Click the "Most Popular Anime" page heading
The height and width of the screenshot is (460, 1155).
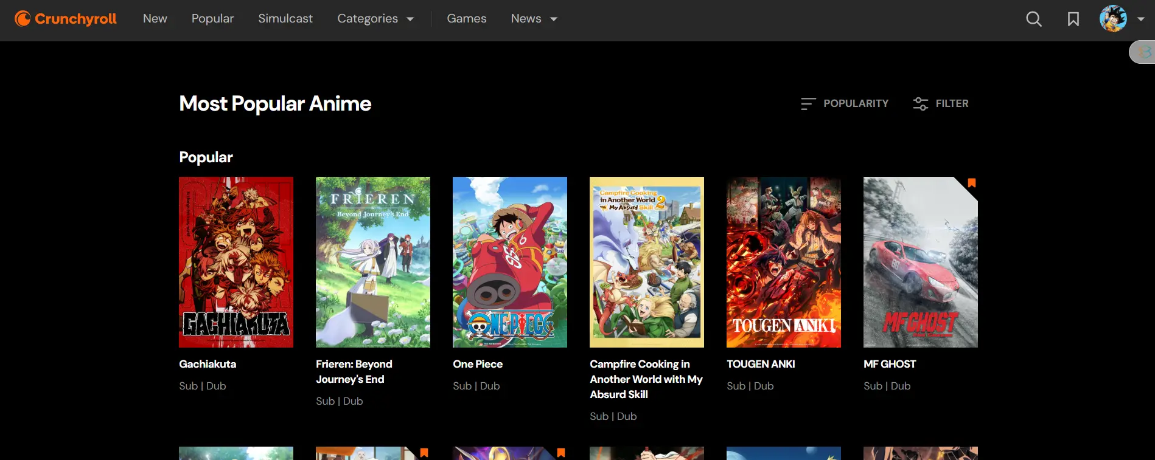coord(275,104)
